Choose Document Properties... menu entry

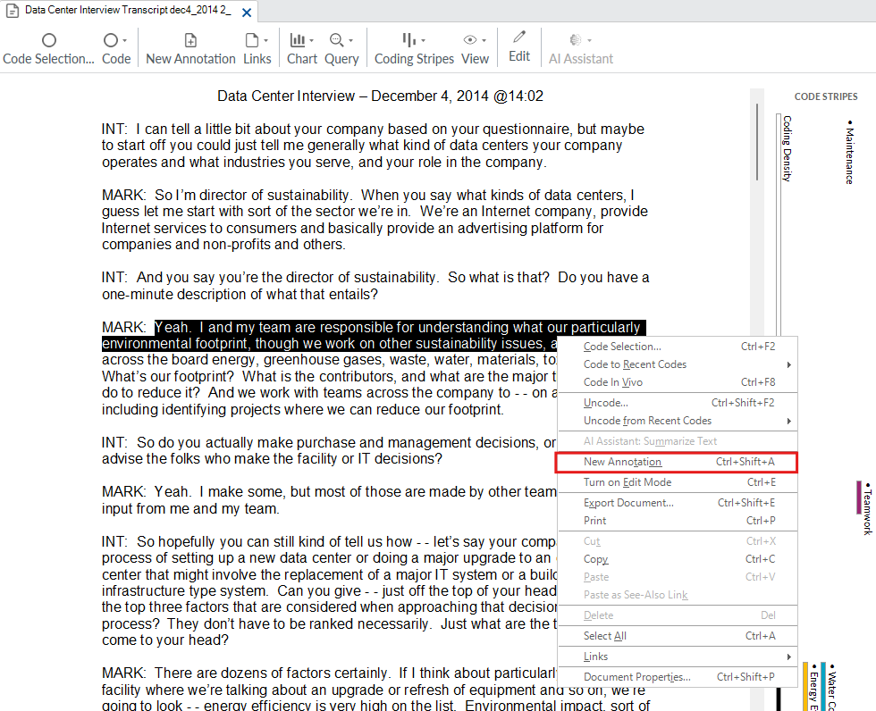click(x=678, y=677)
